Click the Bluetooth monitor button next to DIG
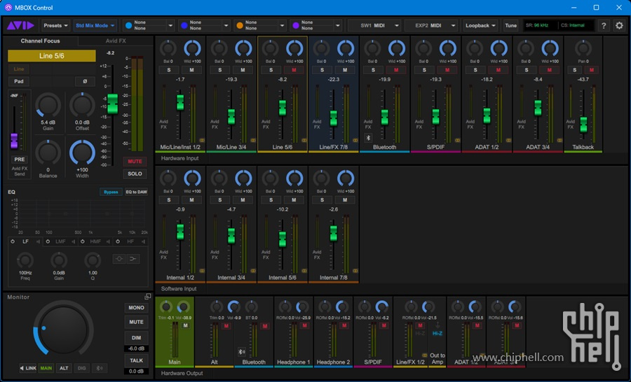This screenshot has height=382, width=631. pos(100,368)
